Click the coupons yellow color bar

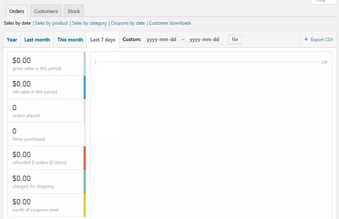pyautogui.click(x=84, y=205)
